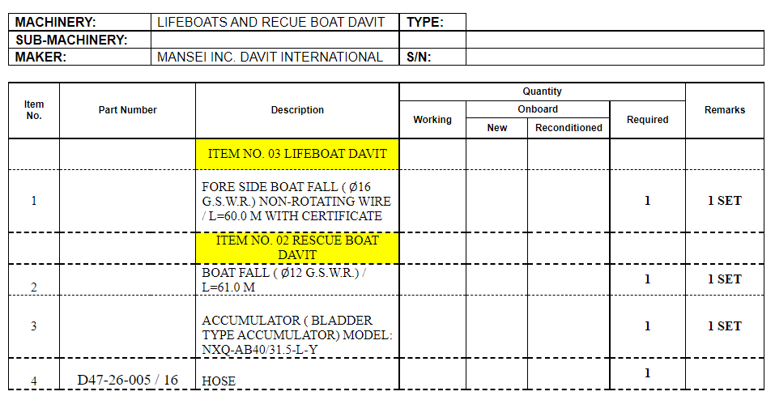Click the '1 SET' remark for item 3

click(724, 326)
